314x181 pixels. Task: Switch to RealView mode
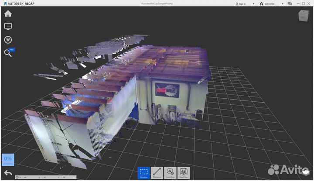coord(184,173)
